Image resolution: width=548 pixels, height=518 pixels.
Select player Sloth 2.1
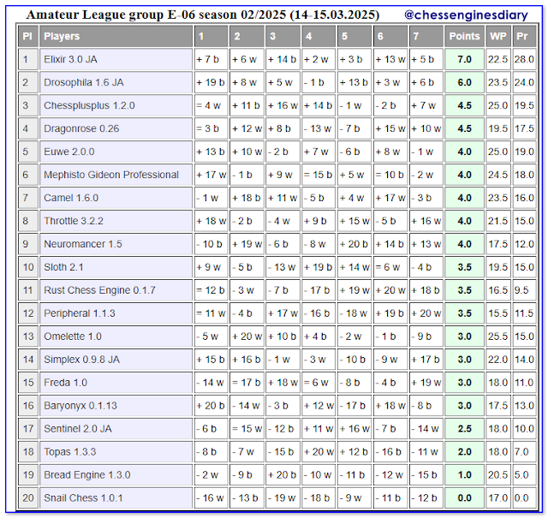click(116, 267)
